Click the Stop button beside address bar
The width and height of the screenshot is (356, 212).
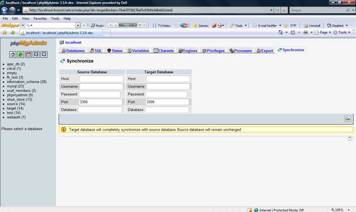click(284, 10)
